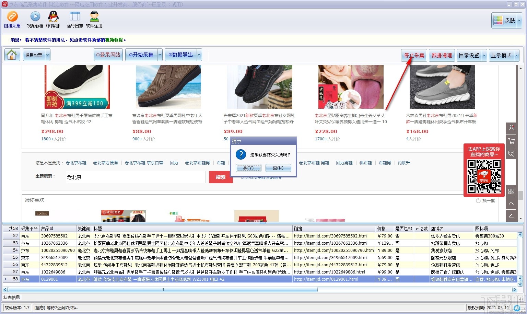527x314 pixels.
Task: Open the ¥228.00 足贴 product thumbnail
Action: tap(351, 87)
